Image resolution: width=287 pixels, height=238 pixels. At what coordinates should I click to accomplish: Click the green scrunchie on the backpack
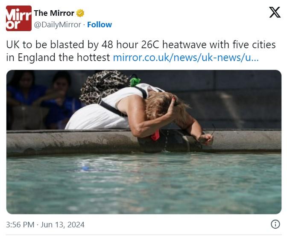tap(135, 81)
